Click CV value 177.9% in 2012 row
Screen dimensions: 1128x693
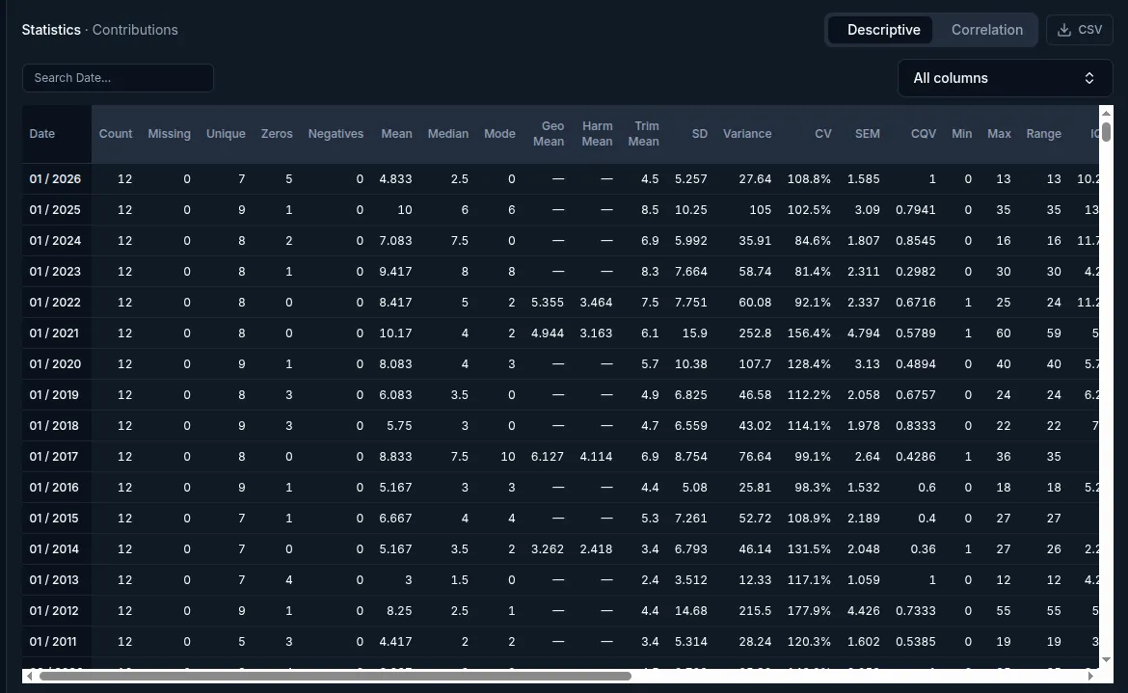coord(809,611)
